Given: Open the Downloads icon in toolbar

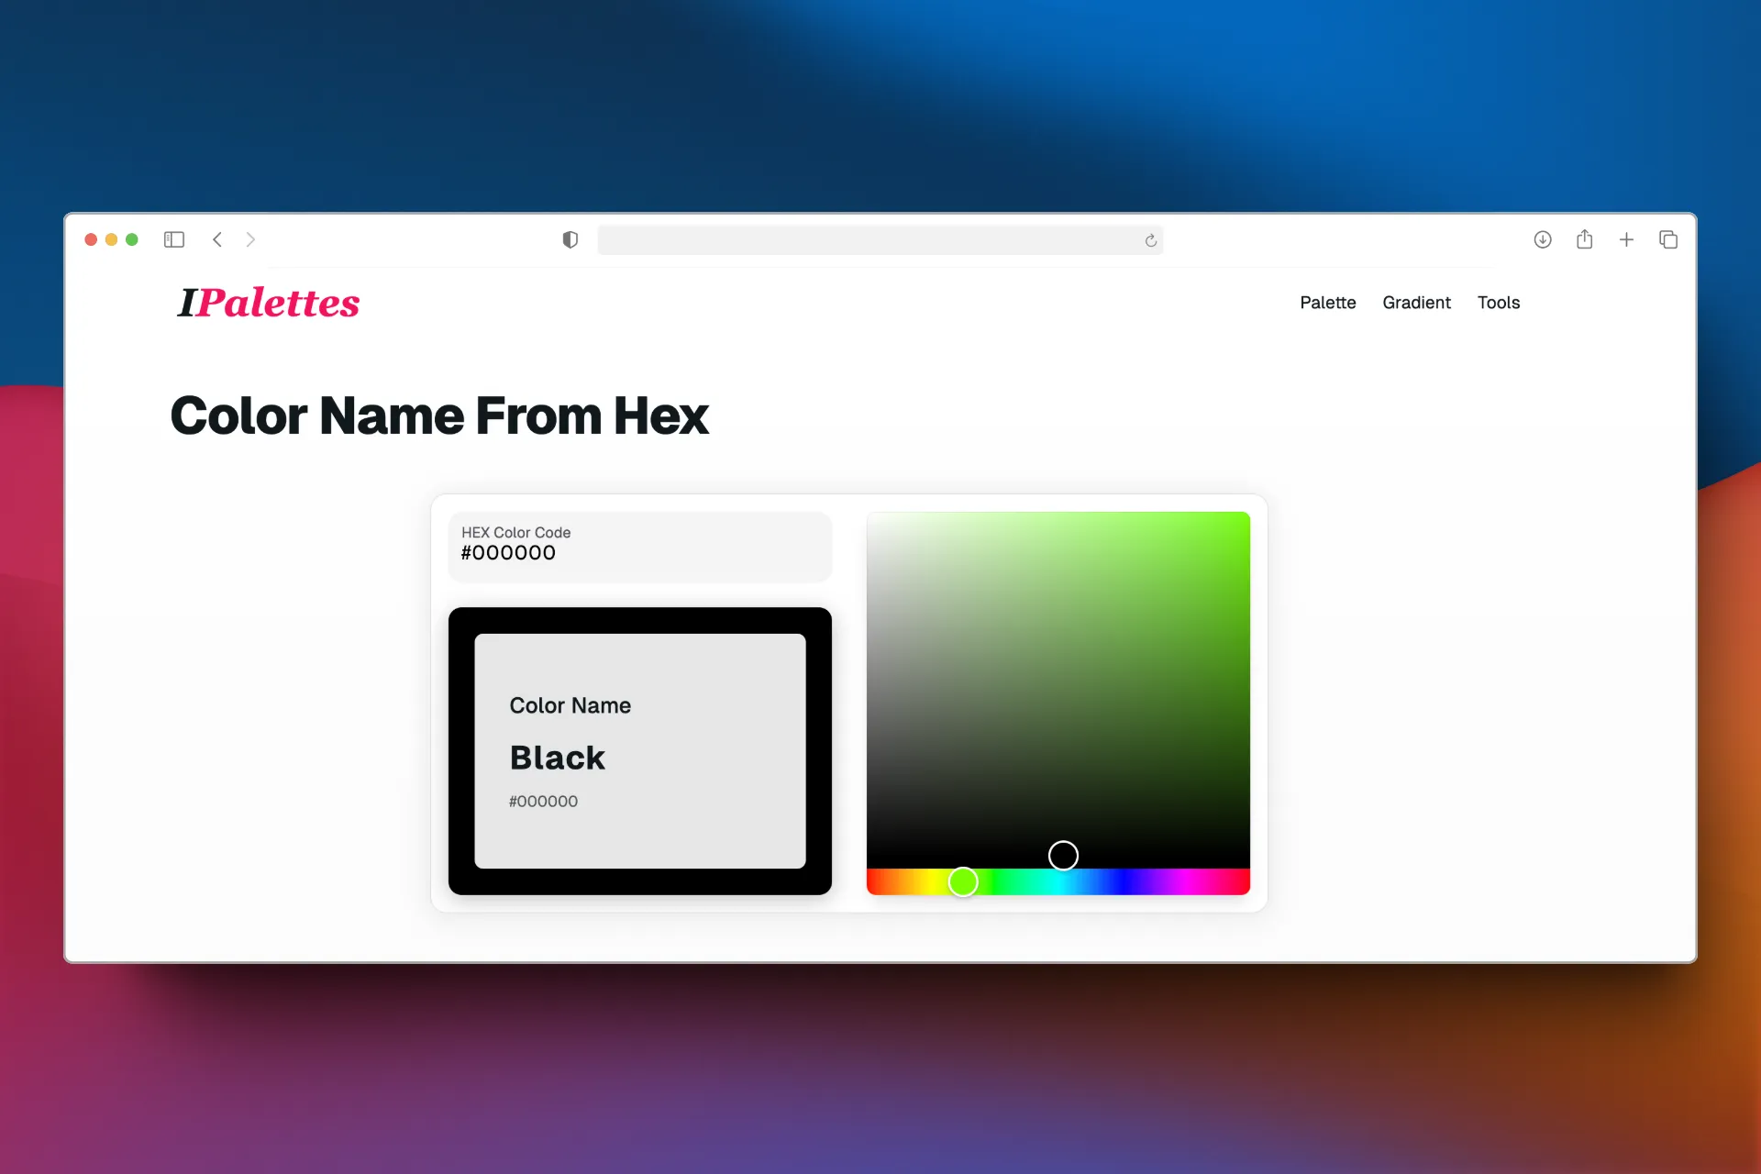Looking at the screenshot, I should (x=1543, y=239).
